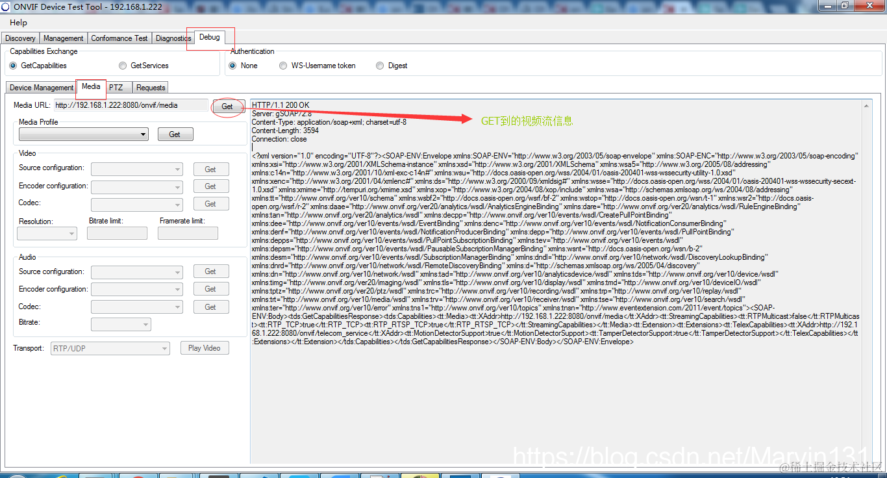Expand the Media Profile dropdown

click(x=84, y=134)
